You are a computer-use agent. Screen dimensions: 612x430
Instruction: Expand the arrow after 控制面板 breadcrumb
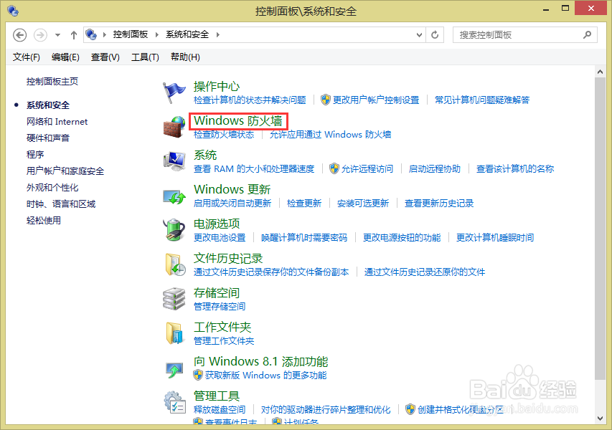(157, 34)
